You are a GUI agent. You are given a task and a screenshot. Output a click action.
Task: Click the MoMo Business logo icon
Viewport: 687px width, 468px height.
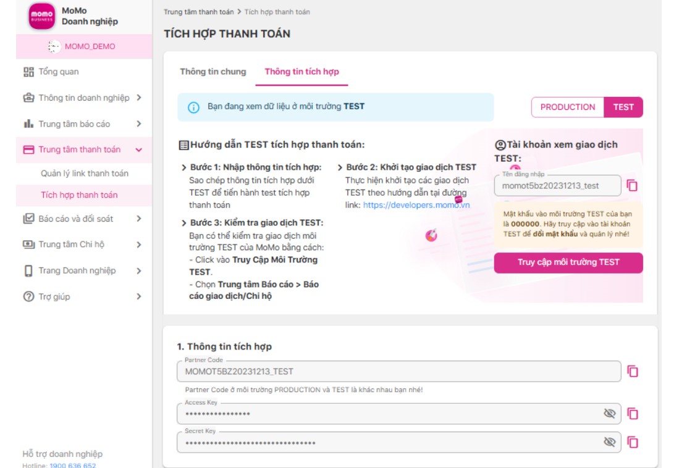point(41,17)
